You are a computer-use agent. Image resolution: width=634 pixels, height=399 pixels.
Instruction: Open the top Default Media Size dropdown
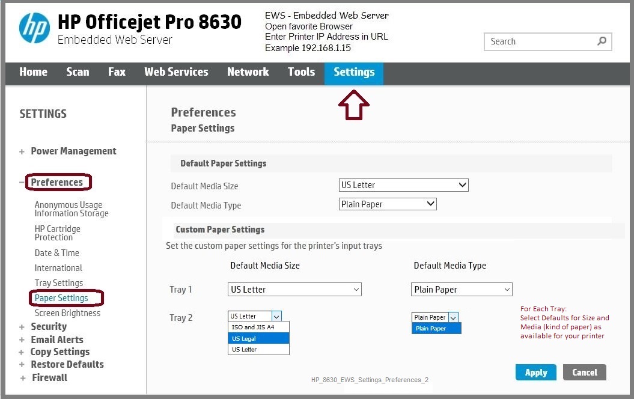pos(403,185)
